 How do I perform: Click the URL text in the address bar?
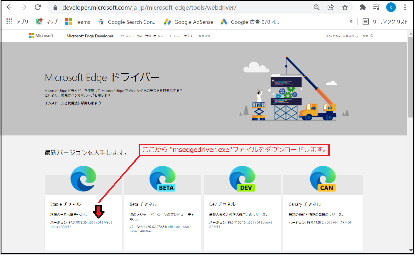pyautogui.click(x=149, y=8)
